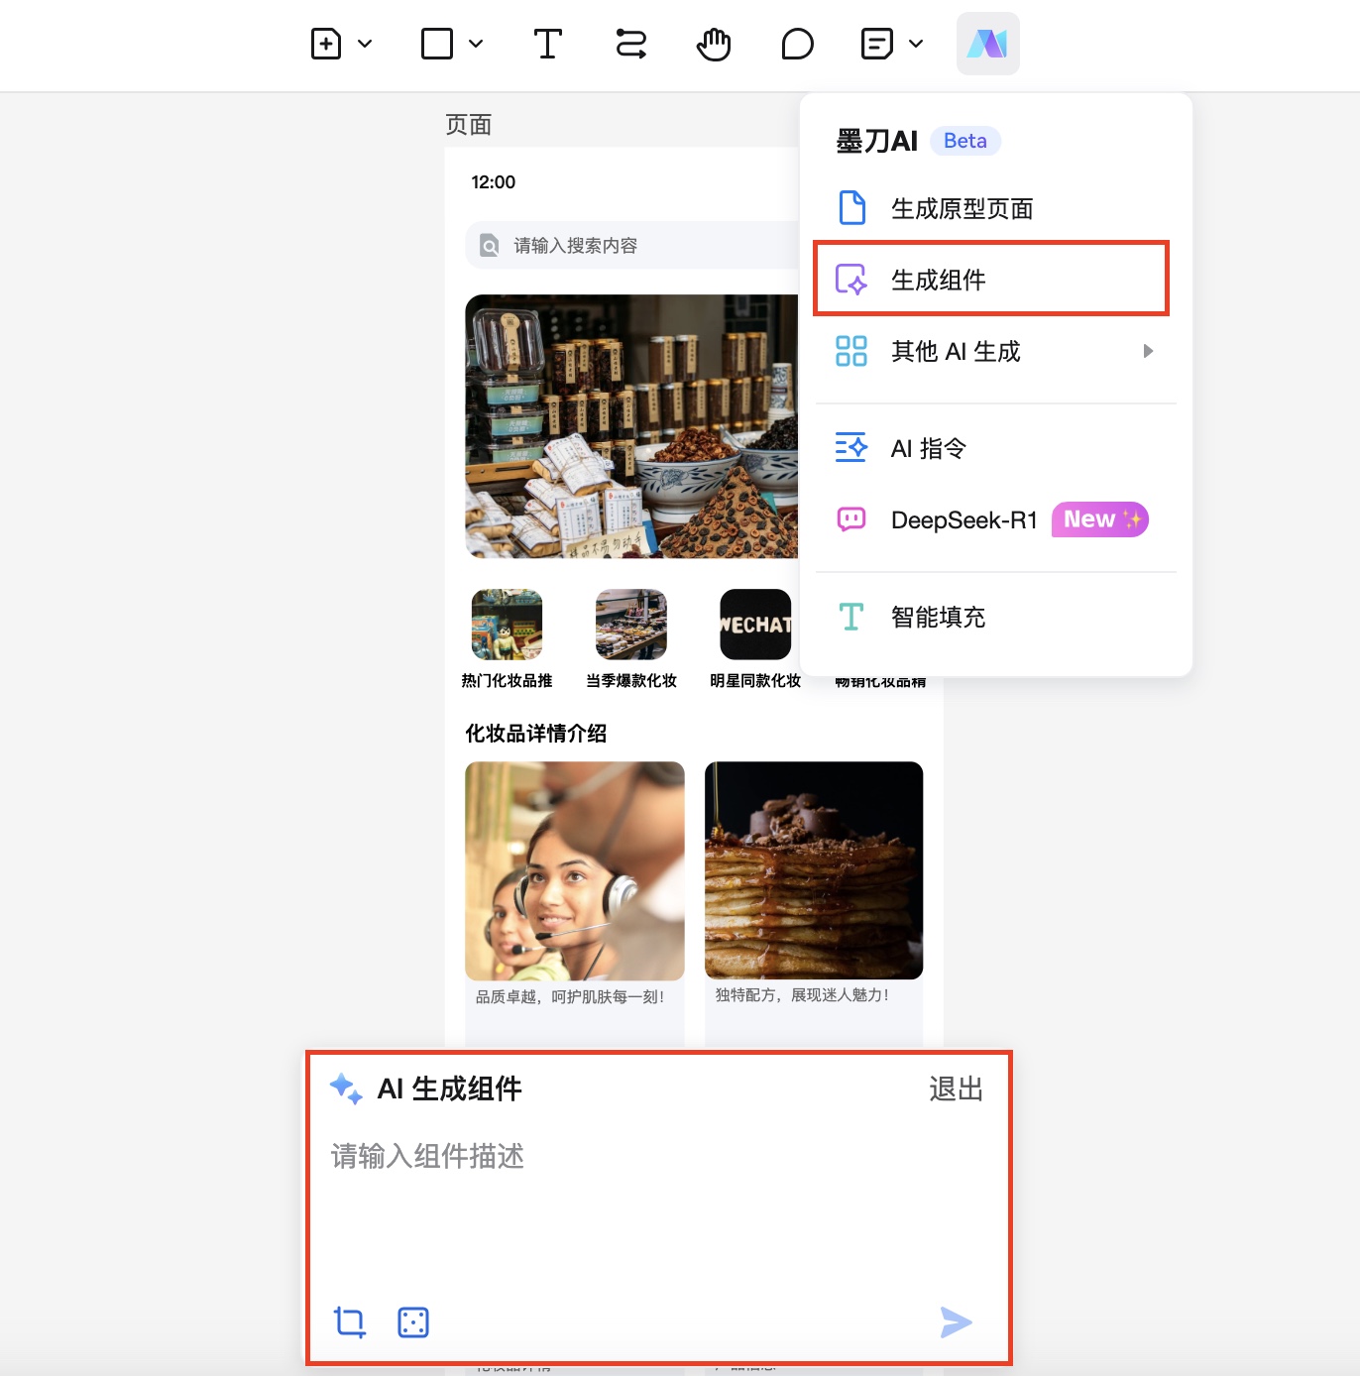Click the 当季爆款化妆 category thumbnail

click(x=631, y=625)
